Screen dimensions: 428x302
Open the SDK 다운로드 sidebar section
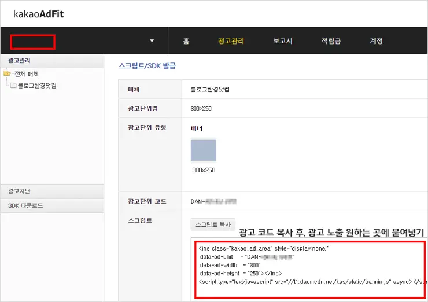[52, 205]
